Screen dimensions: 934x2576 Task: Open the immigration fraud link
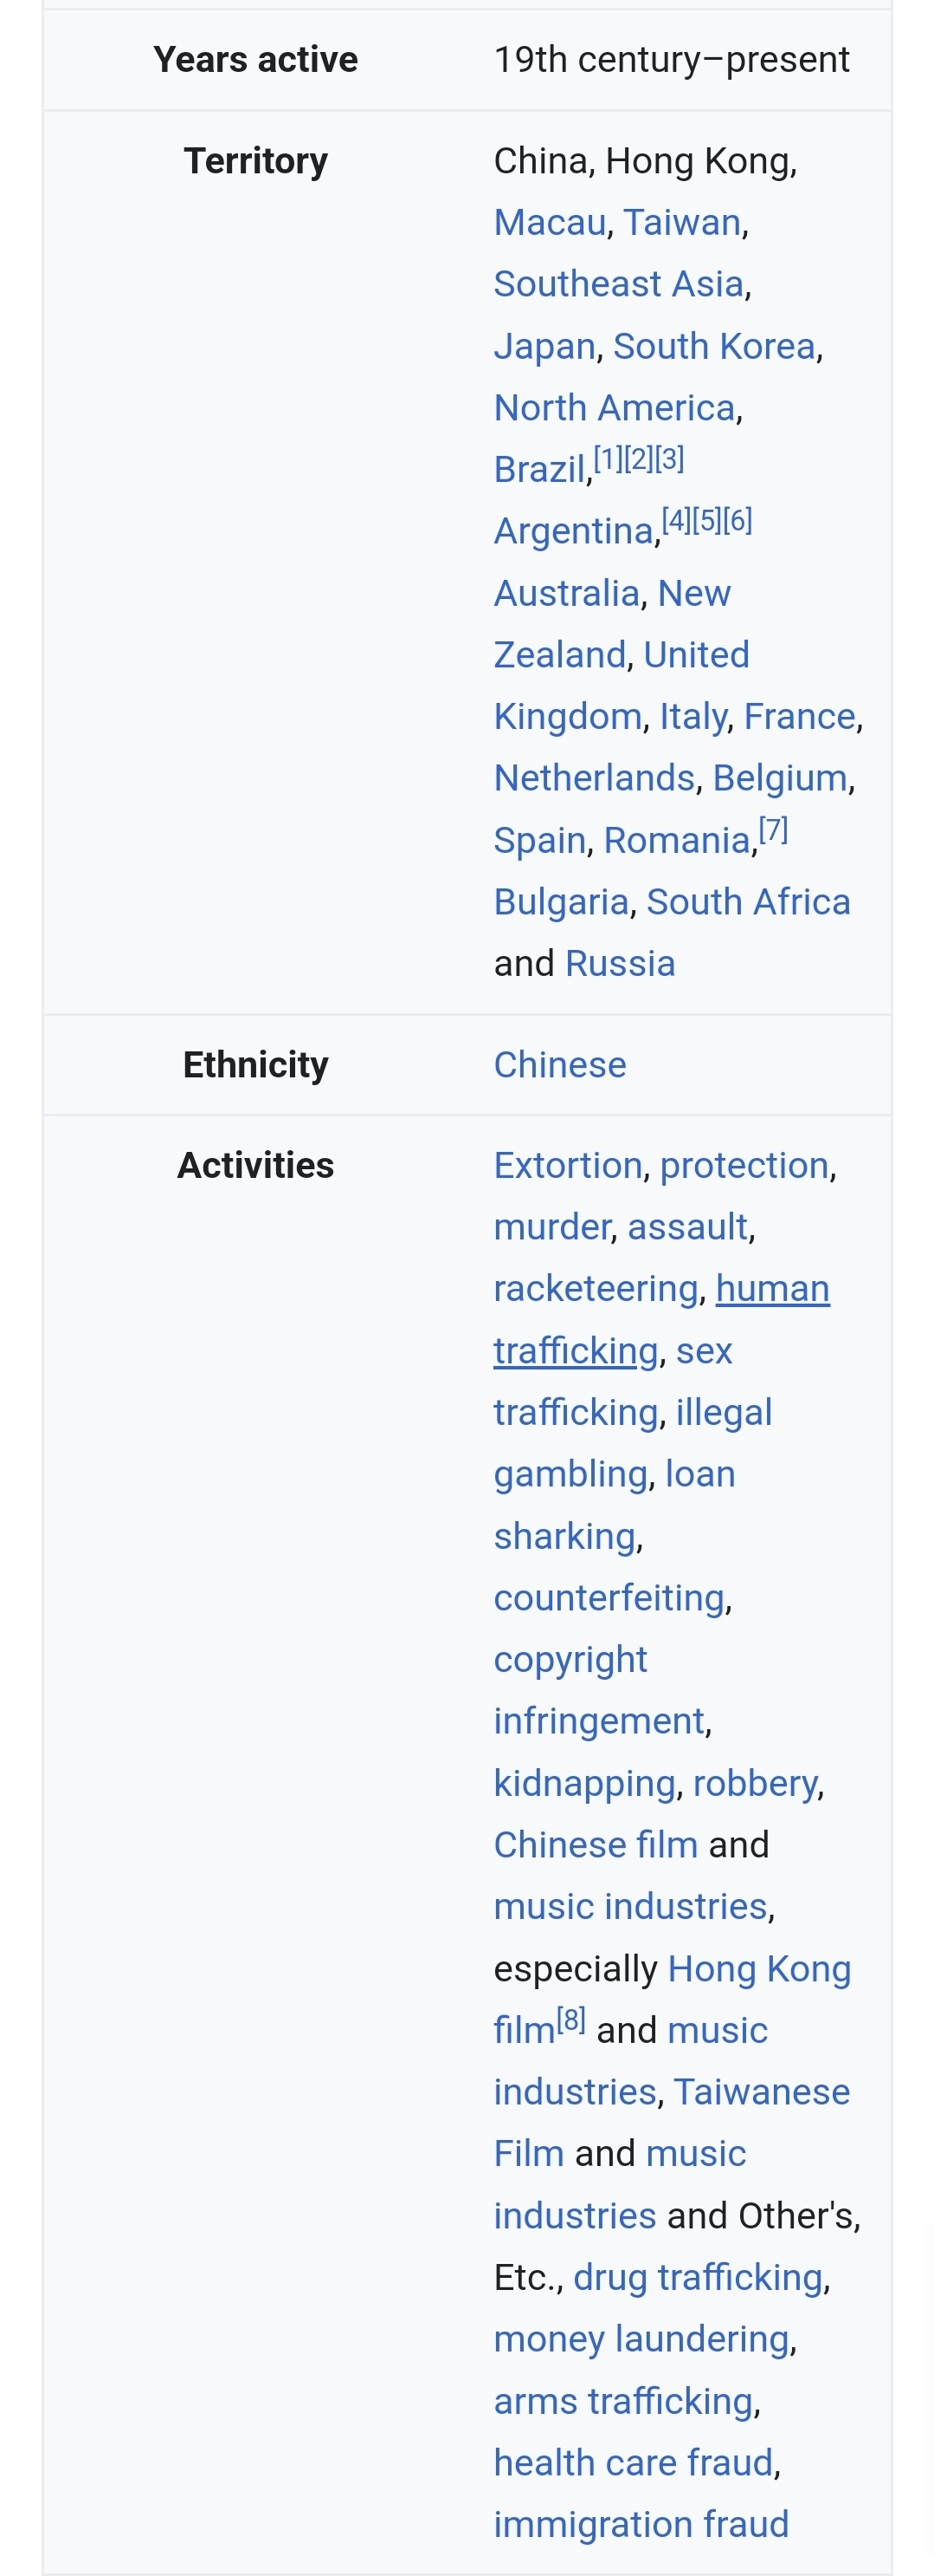coord(641,2525)
